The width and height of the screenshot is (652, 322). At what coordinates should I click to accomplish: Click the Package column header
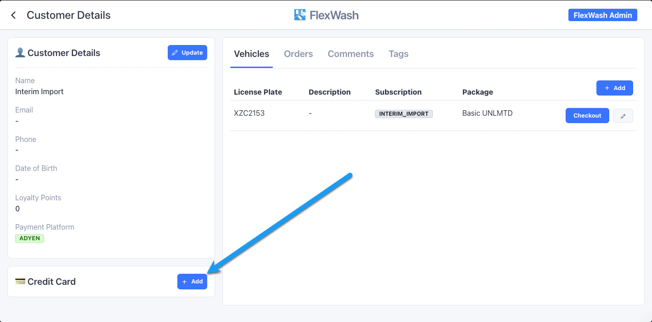pos(477,92)
